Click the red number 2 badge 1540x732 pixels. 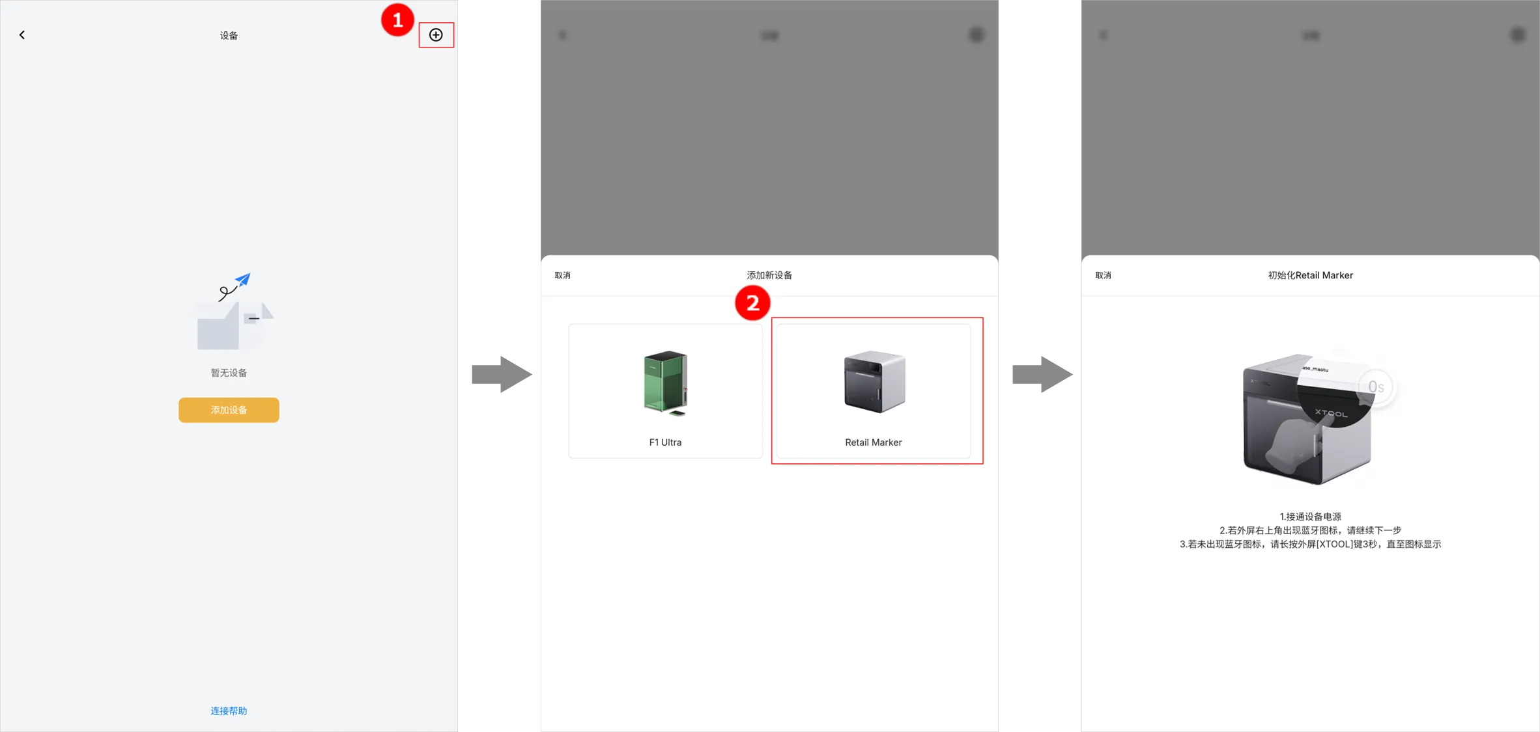[x=752, y=303]
